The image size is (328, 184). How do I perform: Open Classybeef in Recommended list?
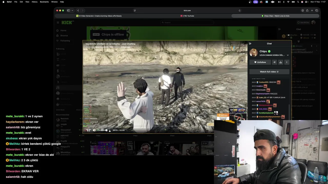tap(66, 130)
